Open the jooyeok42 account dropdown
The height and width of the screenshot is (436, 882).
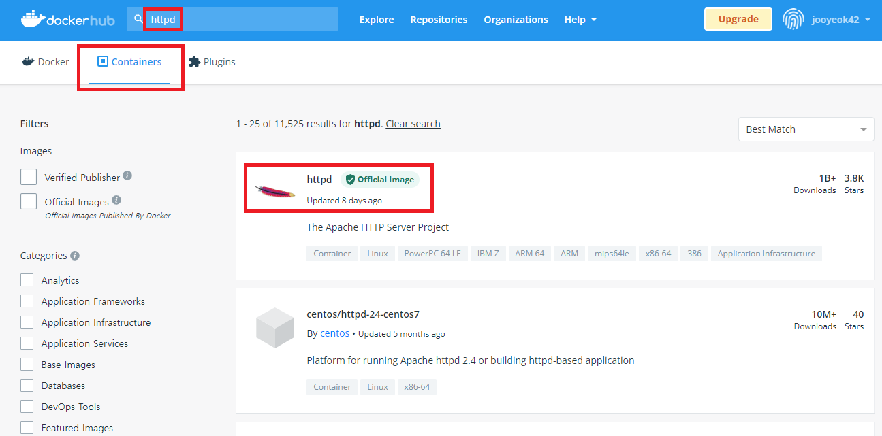(841, 20)
